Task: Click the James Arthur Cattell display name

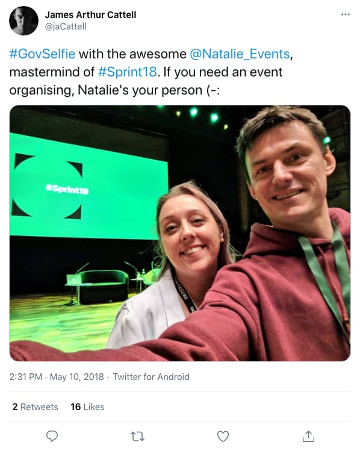Action: [90, 14]
